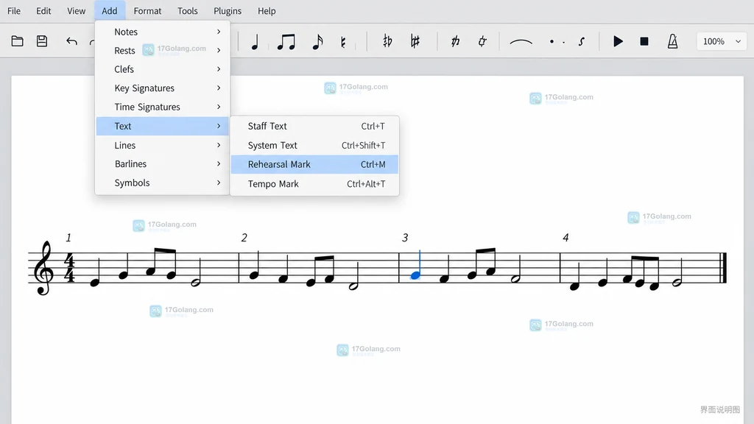Click the rest icon beside the sixteenth note

pos(343,42)
